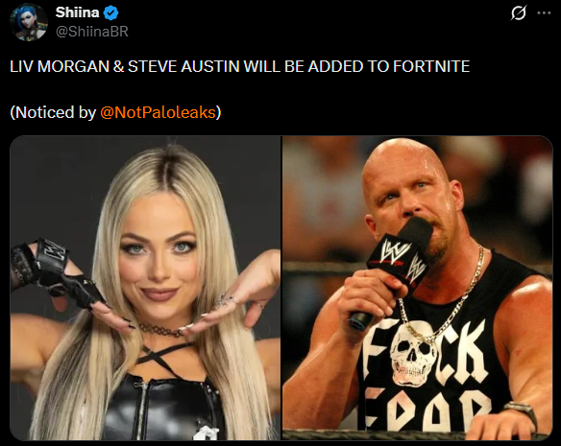Screen dimensions: 561x446
Task: Click the skull graphic on the black shirt
Action: click(x=412, y=358)
